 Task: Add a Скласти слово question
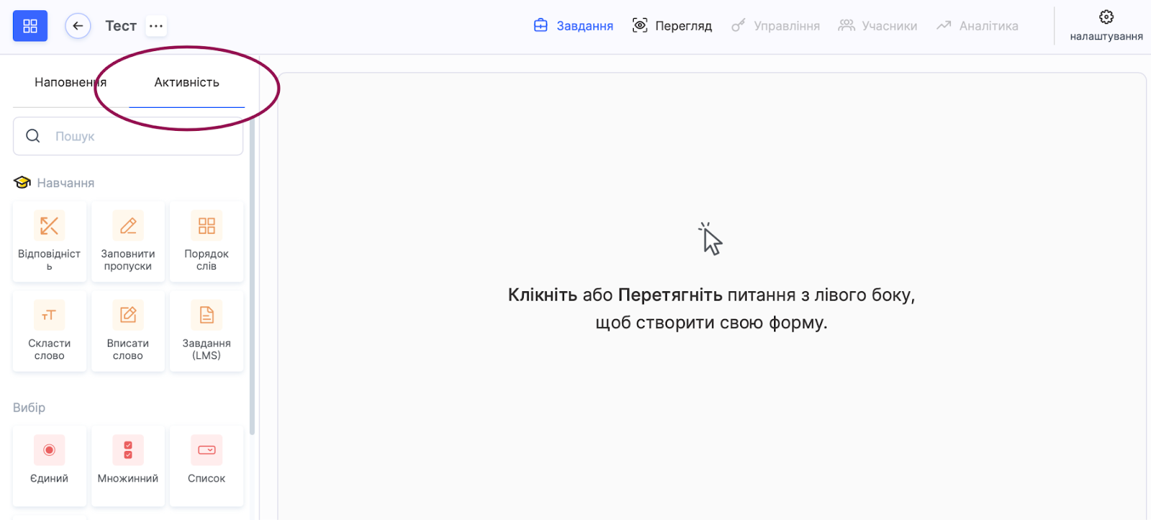point(50,331)
